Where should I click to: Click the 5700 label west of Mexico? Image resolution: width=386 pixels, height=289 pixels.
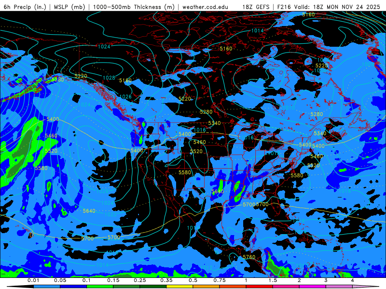[x=114, y=237]
